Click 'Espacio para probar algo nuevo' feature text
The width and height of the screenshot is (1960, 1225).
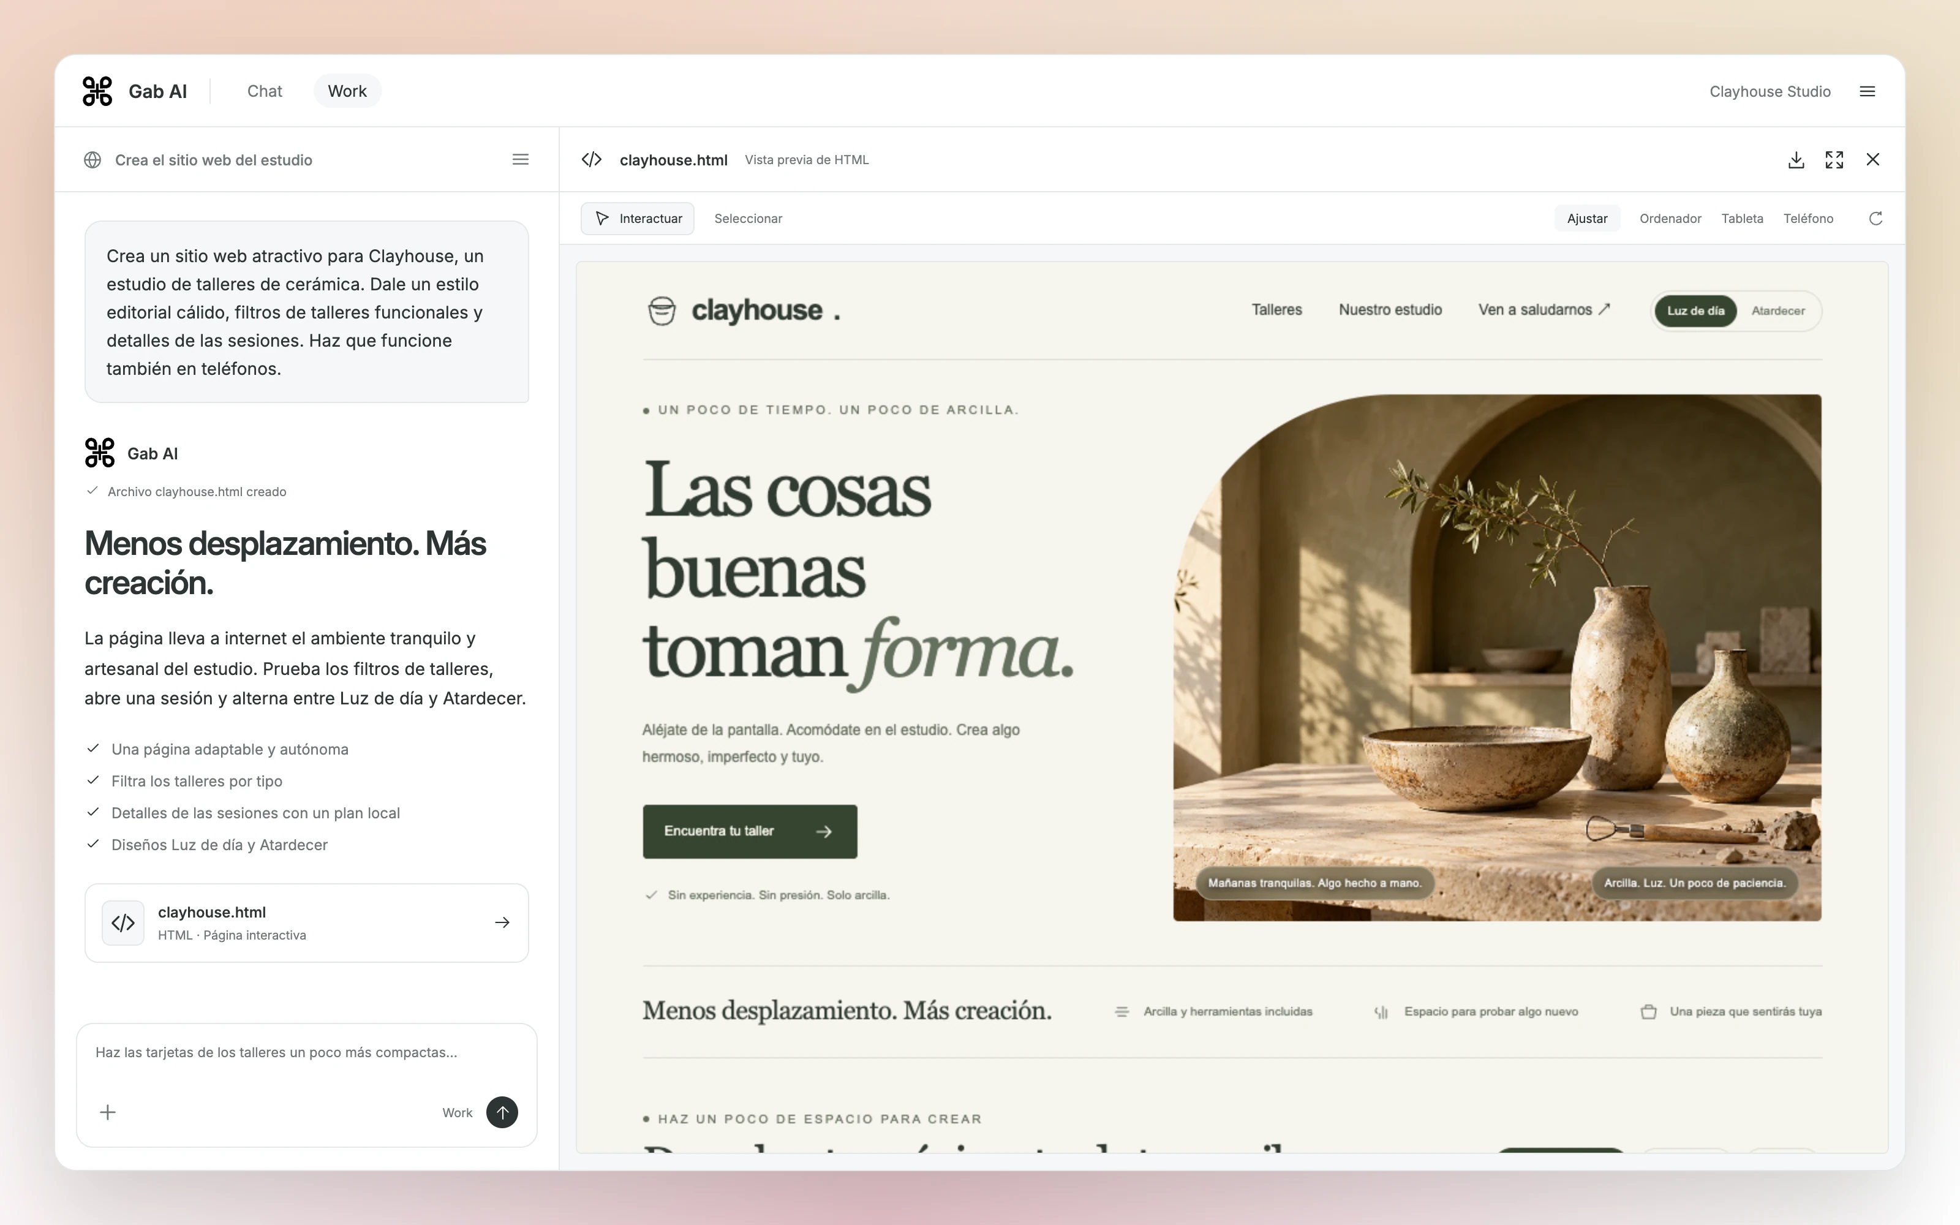coord(1491,1011)
